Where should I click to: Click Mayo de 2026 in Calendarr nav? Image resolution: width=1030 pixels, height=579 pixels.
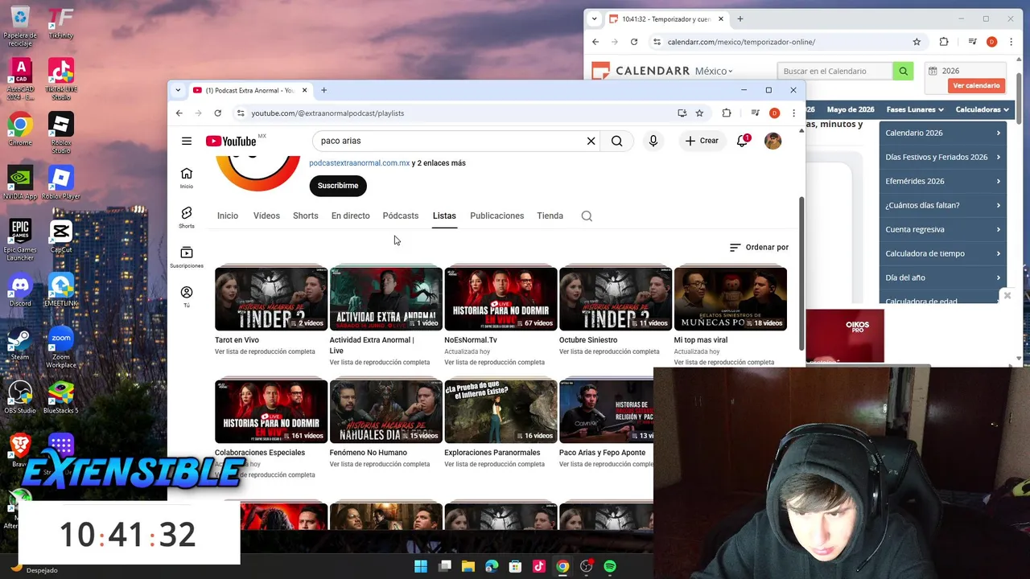tap(850, 109)
